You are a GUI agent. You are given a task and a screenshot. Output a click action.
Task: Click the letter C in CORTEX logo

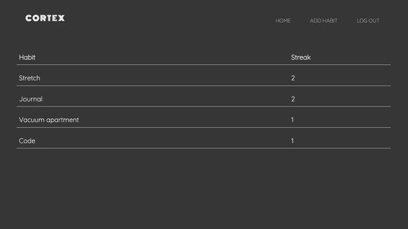click(x=29, y=18)
